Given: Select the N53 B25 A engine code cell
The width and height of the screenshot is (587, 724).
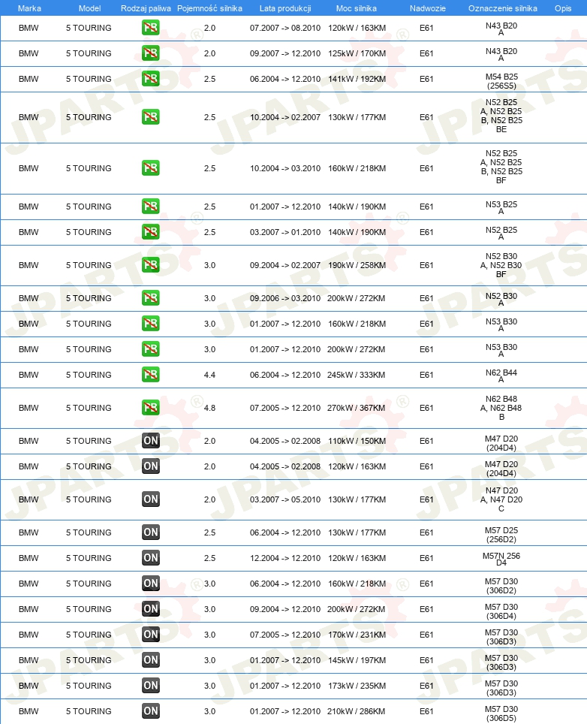Looking at the screenshot, I should point(501,207).
